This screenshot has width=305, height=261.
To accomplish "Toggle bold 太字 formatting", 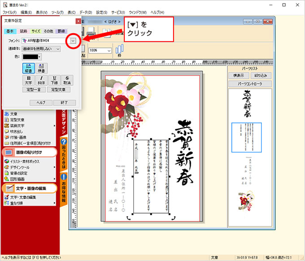I will (x=29, y=80).
